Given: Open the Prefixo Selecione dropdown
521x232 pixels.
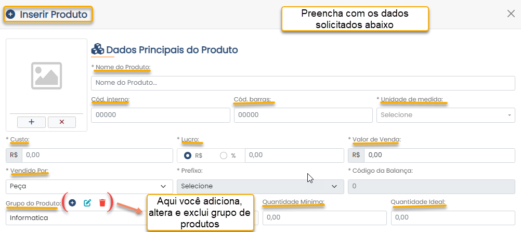Looking at the screenshot, I should [260, 186].
